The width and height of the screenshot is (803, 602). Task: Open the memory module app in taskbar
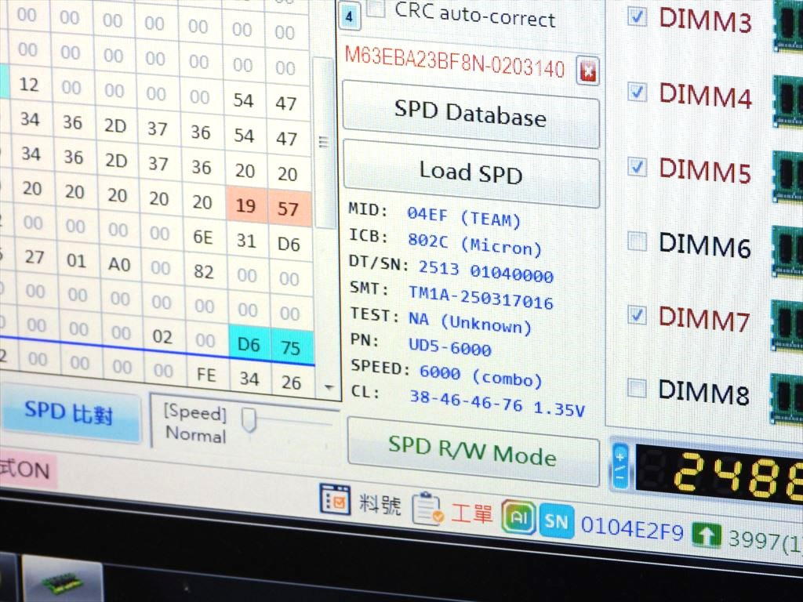coord(62,582)
